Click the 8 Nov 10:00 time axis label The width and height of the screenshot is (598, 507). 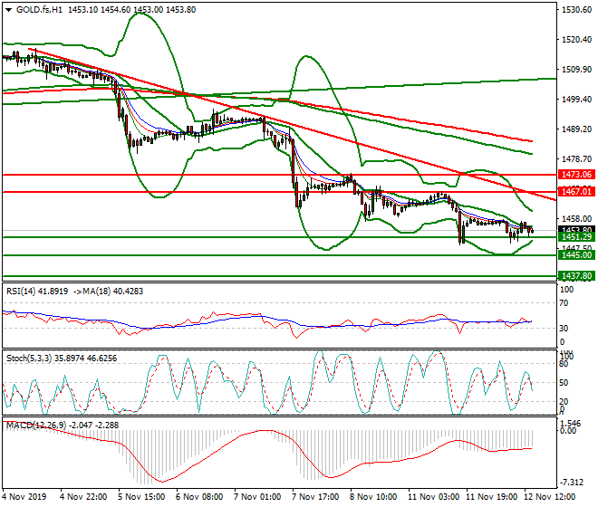pyautogui.click(x=373, y=497)
